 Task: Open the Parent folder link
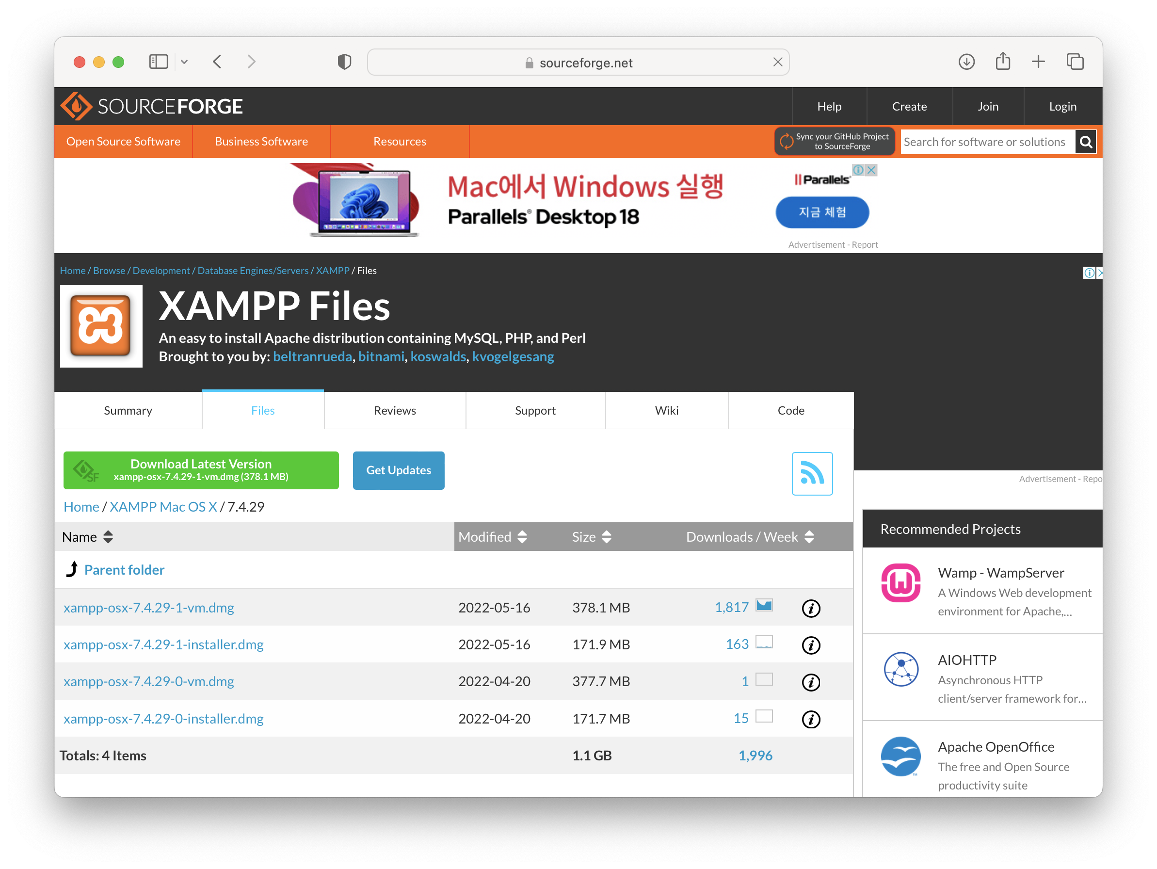tap(124, 570)
